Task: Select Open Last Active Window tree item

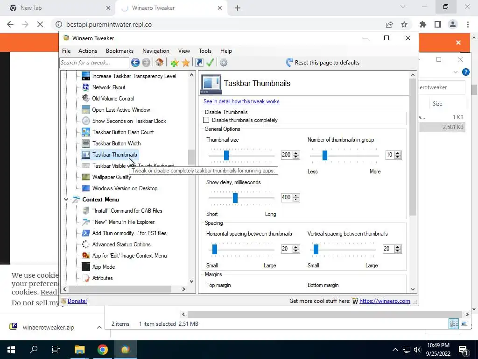Action: point(121,110)
